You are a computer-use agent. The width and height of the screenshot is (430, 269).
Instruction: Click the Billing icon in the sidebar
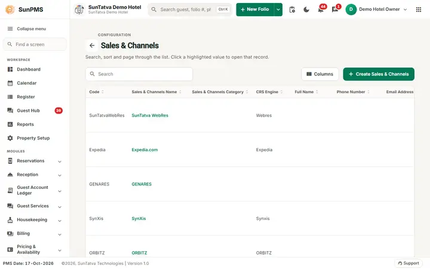[x=10, y=234]
